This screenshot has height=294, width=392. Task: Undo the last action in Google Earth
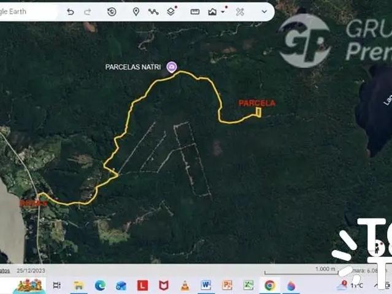71,12
